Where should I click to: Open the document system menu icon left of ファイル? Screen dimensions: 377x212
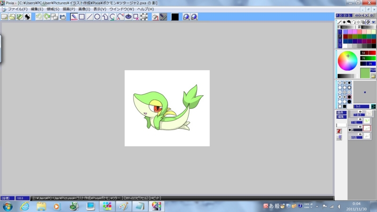pos(4,9)
